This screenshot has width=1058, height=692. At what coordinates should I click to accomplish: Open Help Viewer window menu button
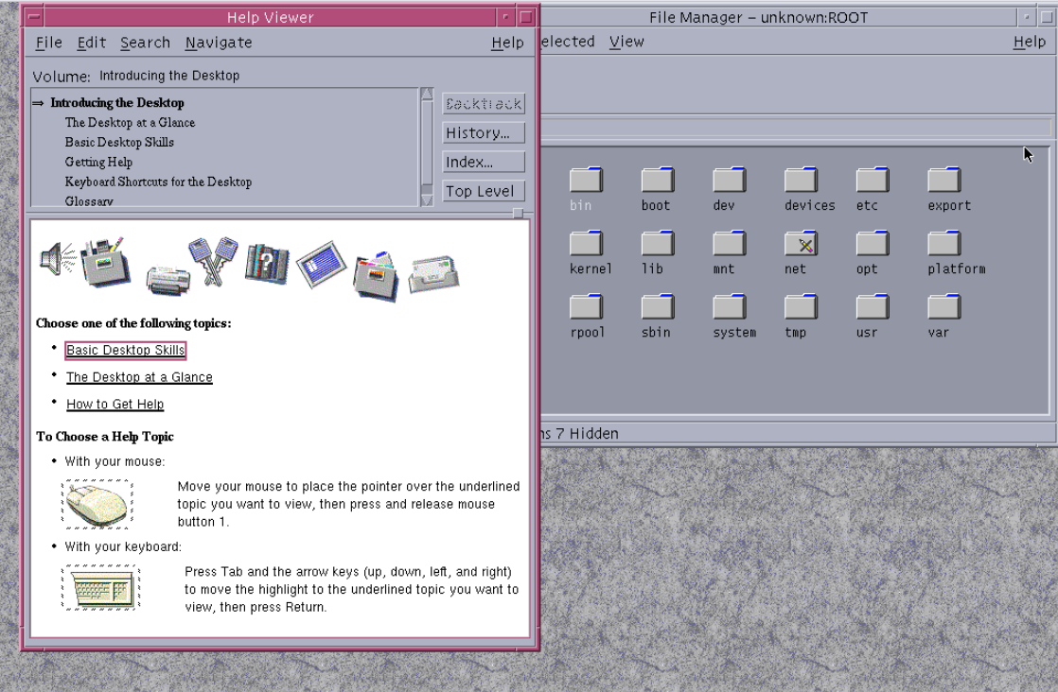(x=35, y=17)
